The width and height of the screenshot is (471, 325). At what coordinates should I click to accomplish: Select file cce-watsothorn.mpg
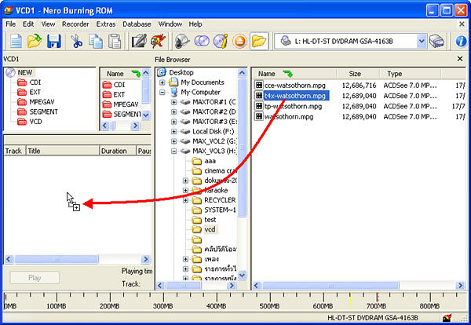294,86
